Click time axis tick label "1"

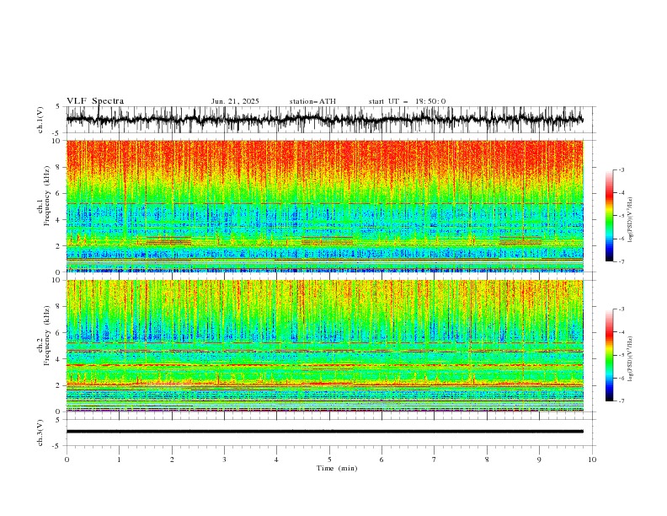click(x=120, y=460)
